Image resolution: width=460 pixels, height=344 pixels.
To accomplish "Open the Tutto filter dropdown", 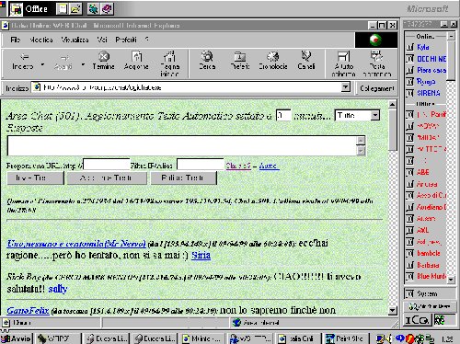I will (374, 115).
